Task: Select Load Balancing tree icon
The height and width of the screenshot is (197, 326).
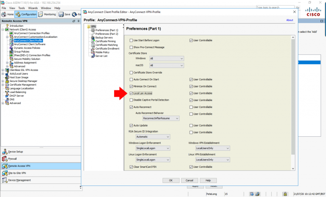Action: [7, 92]
